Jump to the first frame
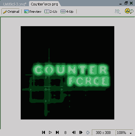The width and height of the screenshot is (135, 136). coord(44,133)
